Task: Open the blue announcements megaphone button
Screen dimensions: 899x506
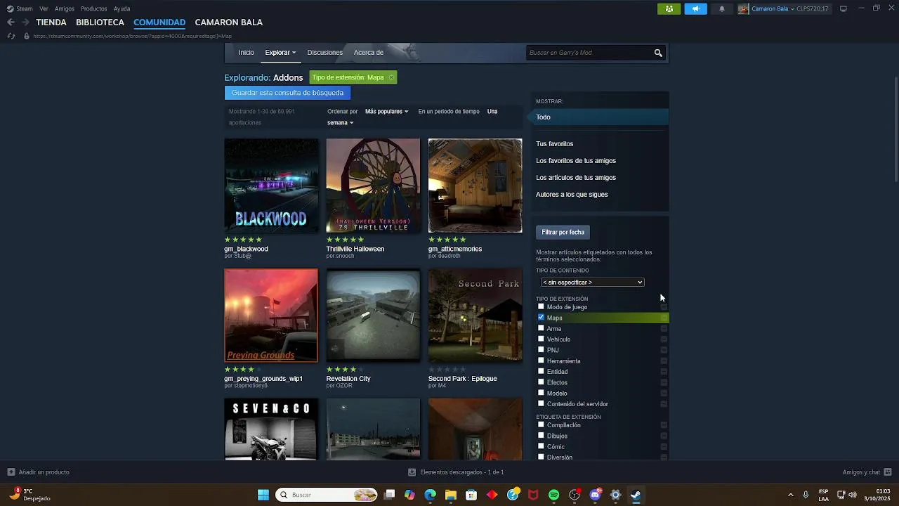Action: (696, 8)
